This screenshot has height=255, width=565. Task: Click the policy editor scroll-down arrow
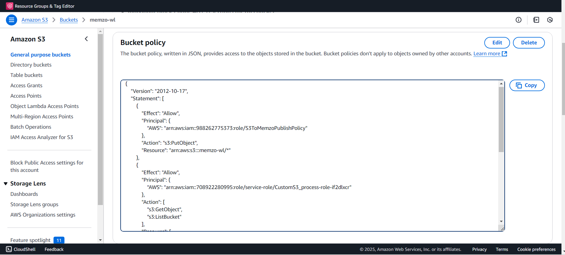pyautogui.click(x=501, y=221)
